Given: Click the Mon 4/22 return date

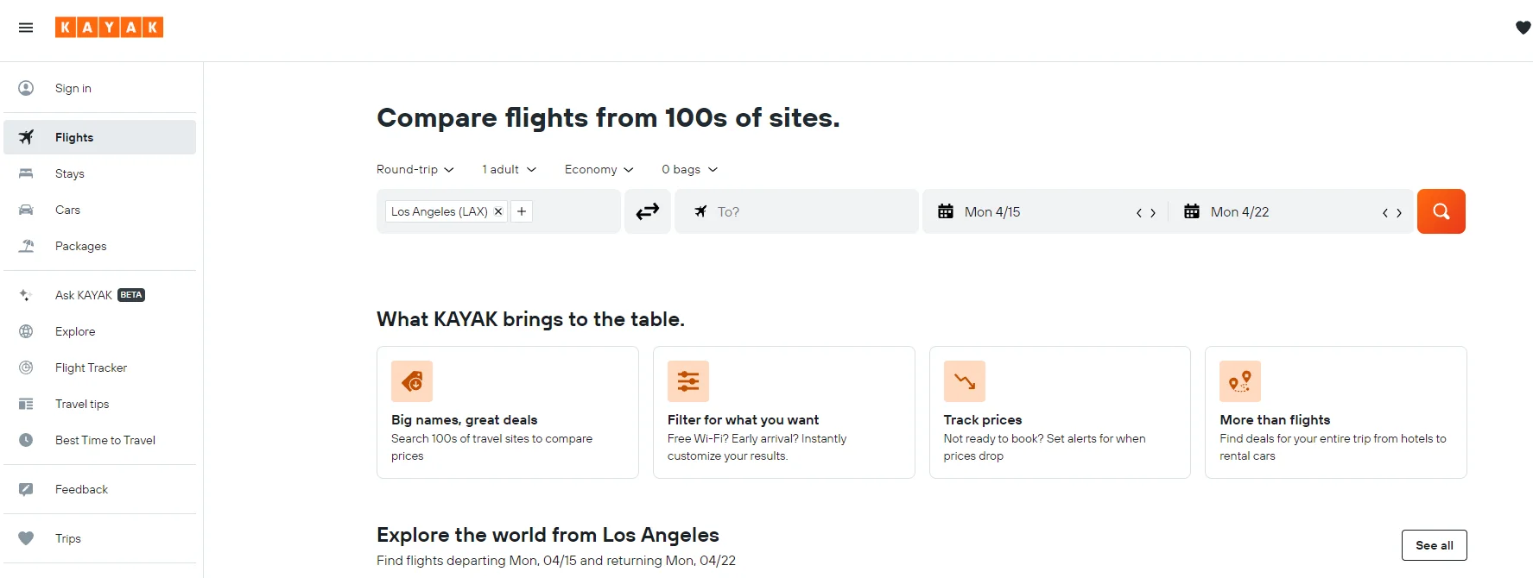Looking at the screenshot, I should 1239,211.
